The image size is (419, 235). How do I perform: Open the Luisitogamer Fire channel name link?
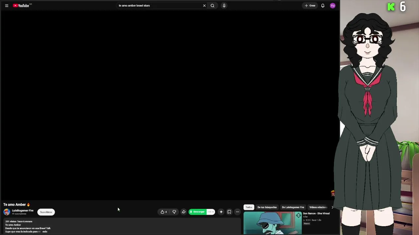[x=23, y=211]
